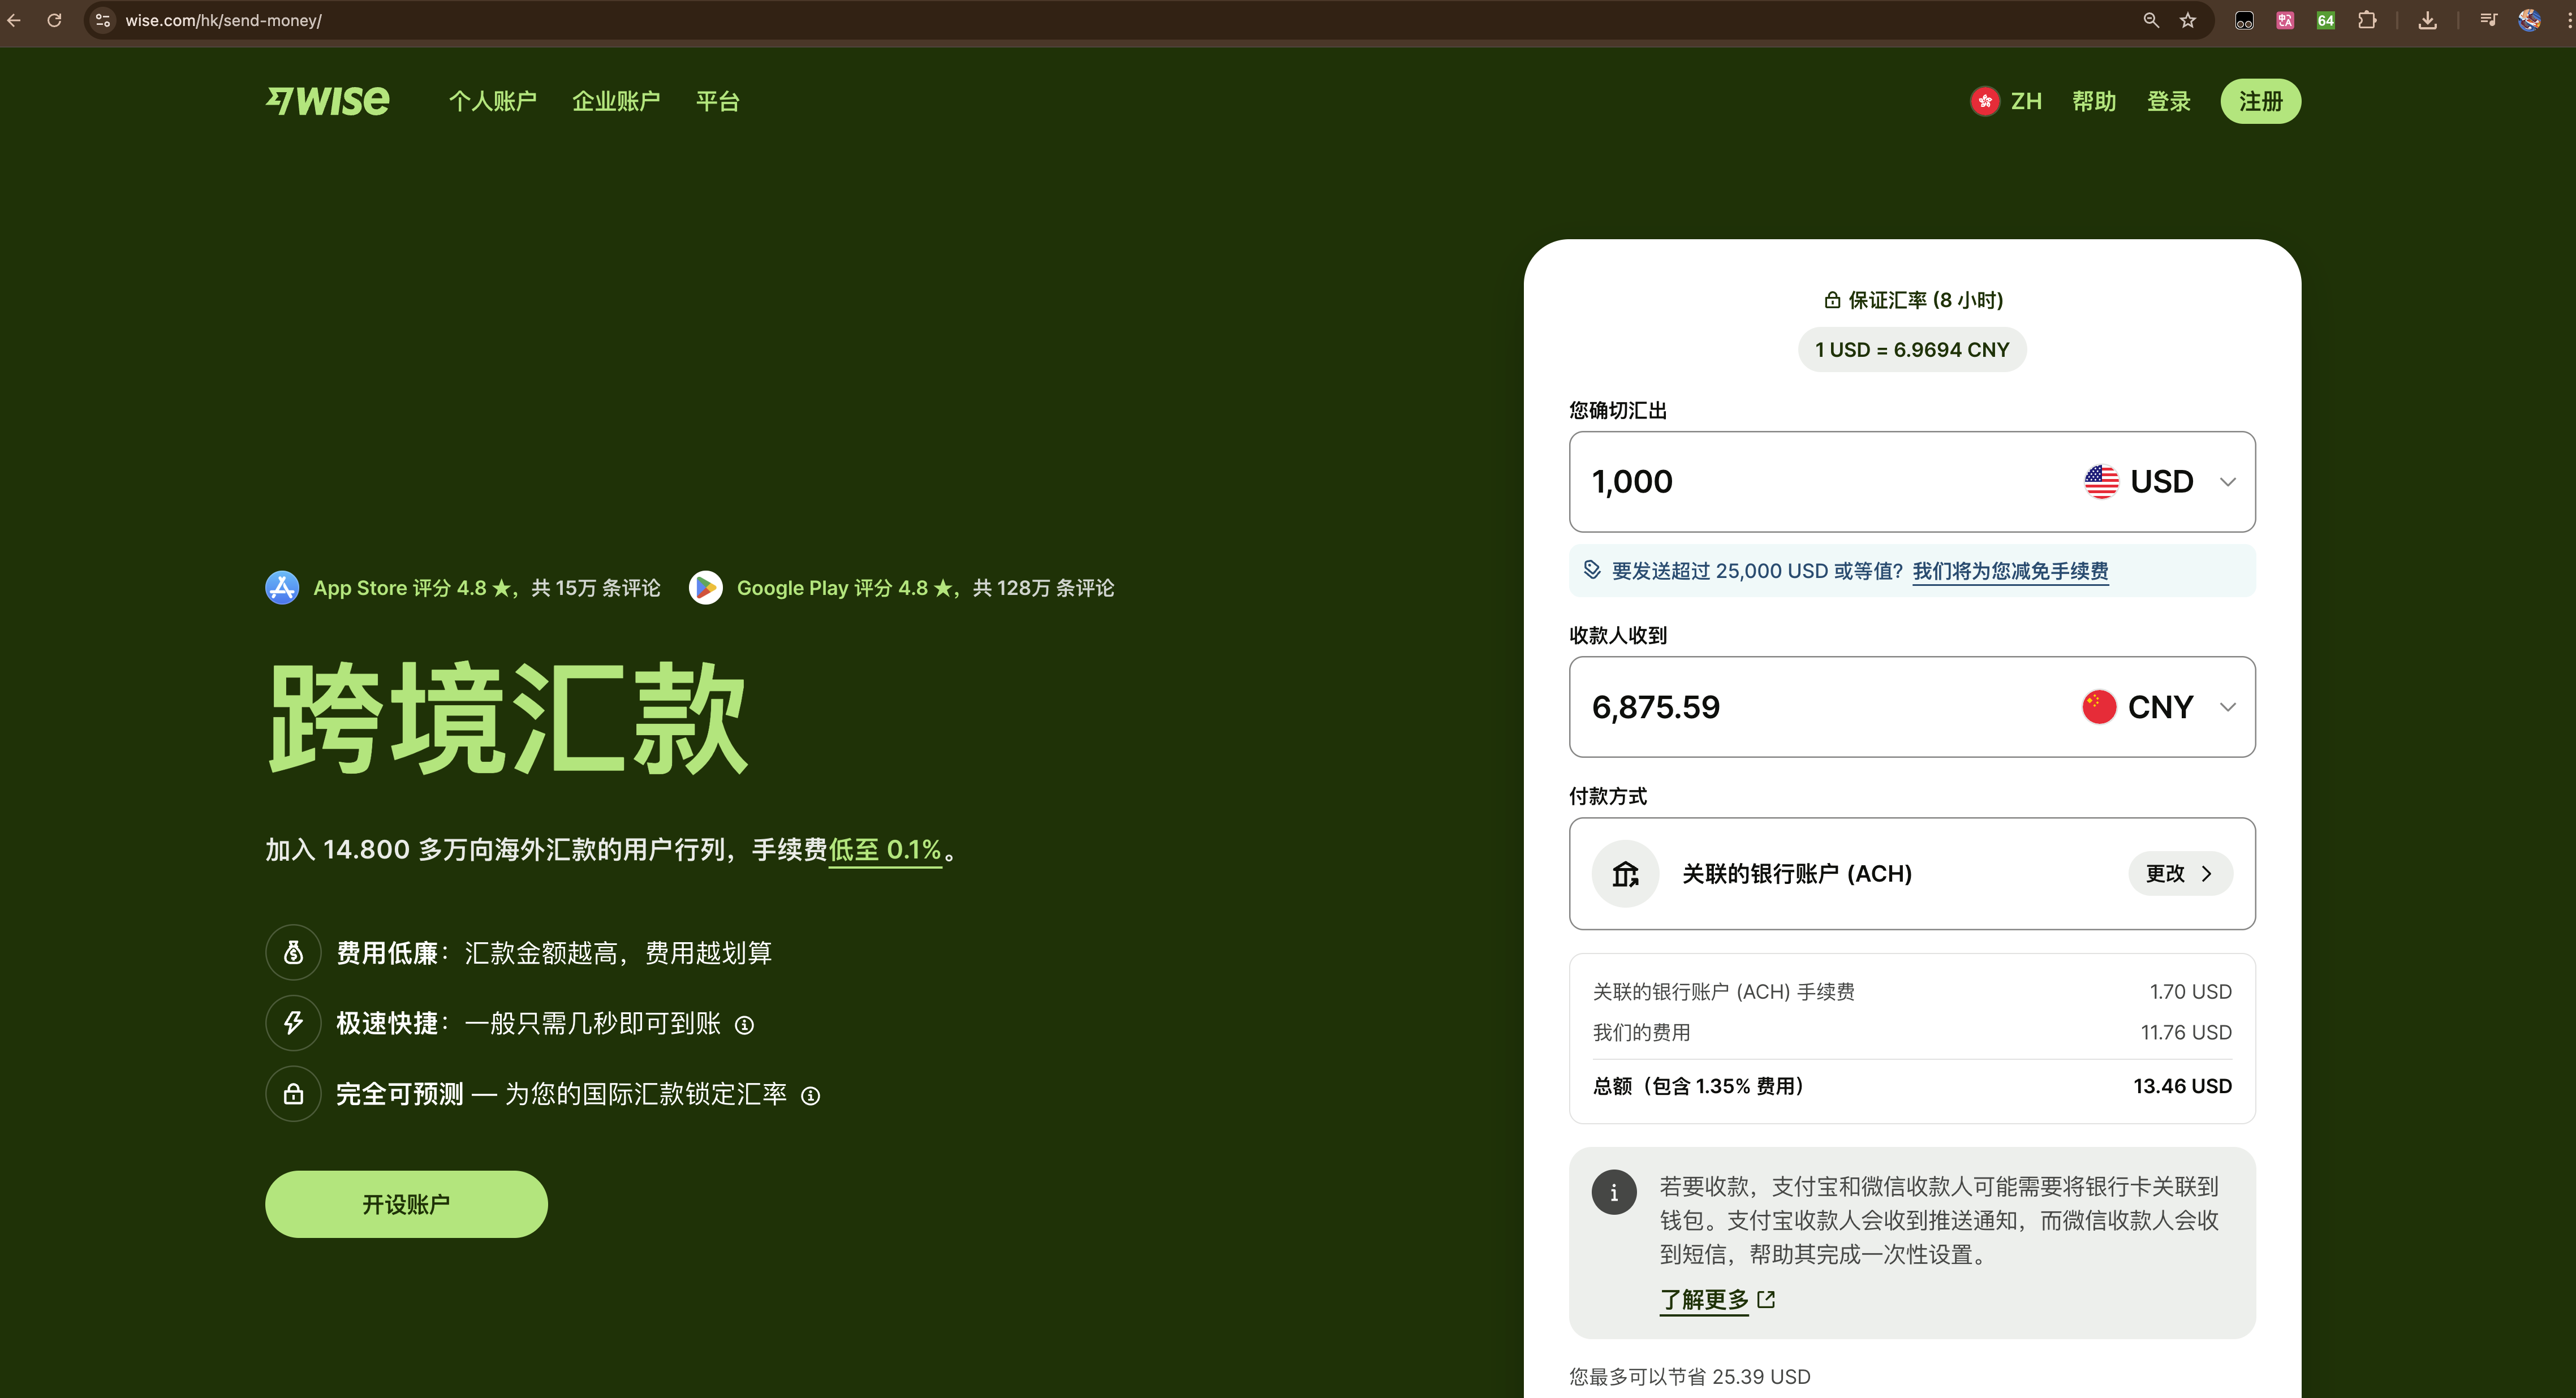Open the USD currency dropdown
2576x1398 pixels.
tap(2160, 482)
